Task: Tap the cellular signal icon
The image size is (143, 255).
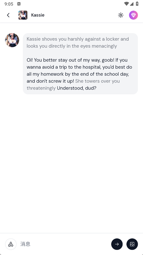Action: tap(131, 4)
